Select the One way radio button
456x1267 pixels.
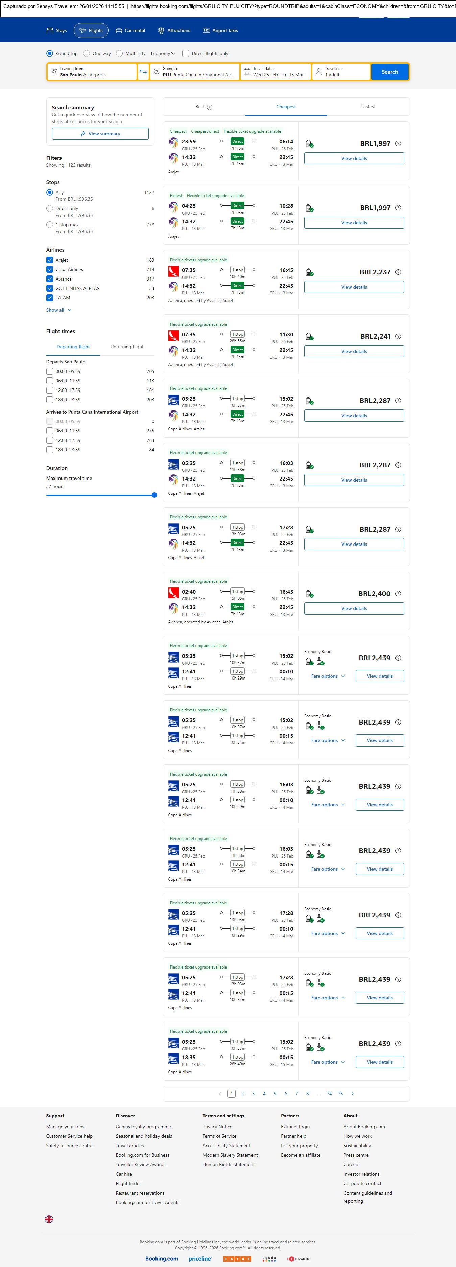pyautogui.click(x=87, y=53)
